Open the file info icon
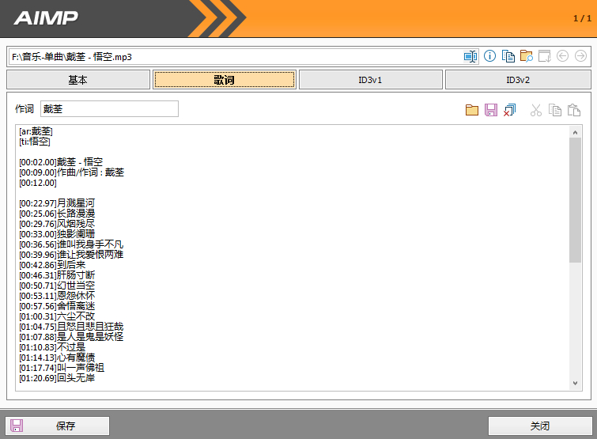The height and width of the screenshot is (439, 597). [489, 56]
